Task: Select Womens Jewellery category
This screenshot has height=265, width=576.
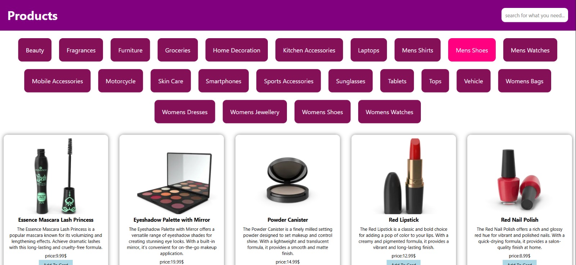Action: point(255,112)
